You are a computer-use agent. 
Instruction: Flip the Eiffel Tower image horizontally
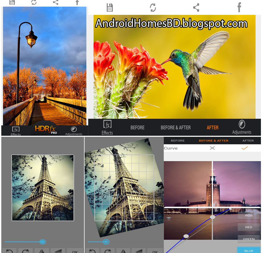[x=41, y=251]
